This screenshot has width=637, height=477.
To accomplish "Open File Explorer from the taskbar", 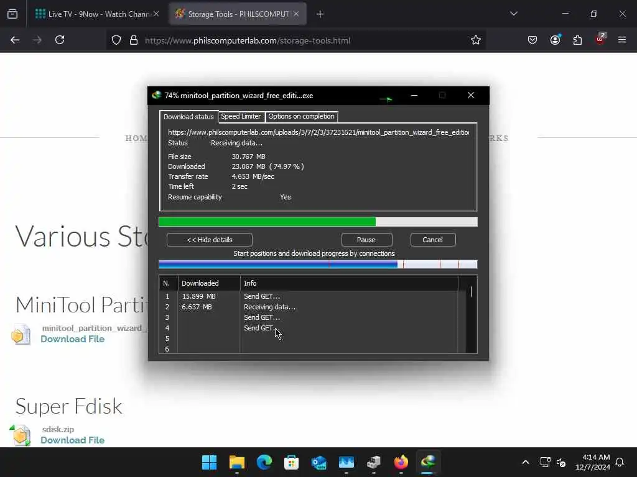I will tap(237, 462).
